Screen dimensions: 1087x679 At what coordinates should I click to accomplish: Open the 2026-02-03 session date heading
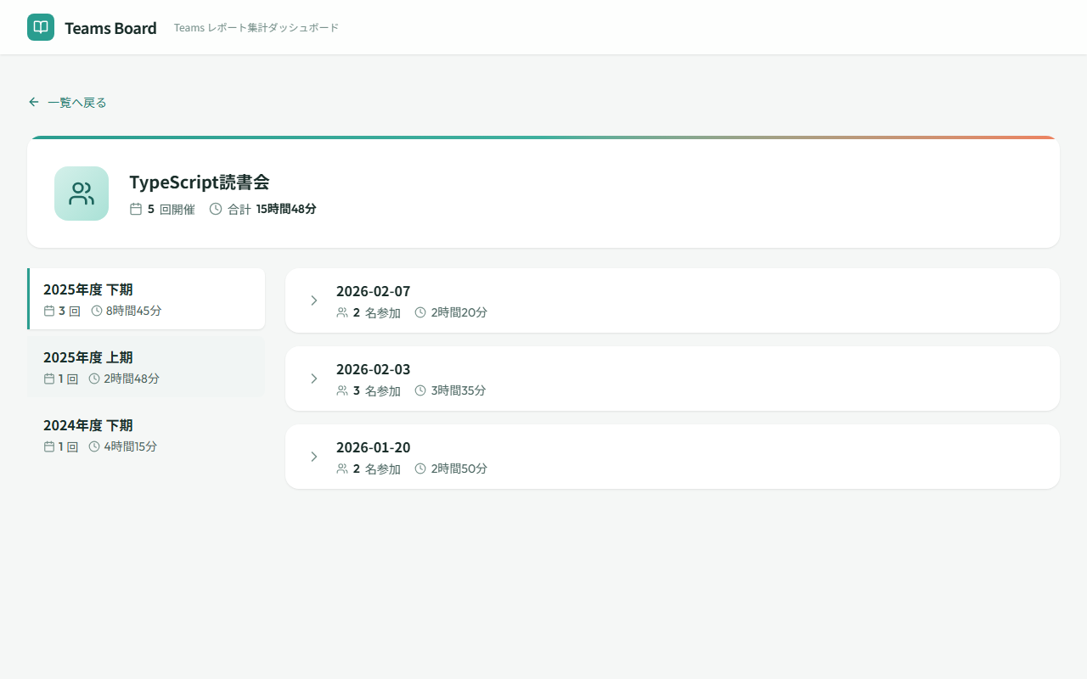pyautogui.click(x=373, y=369)
